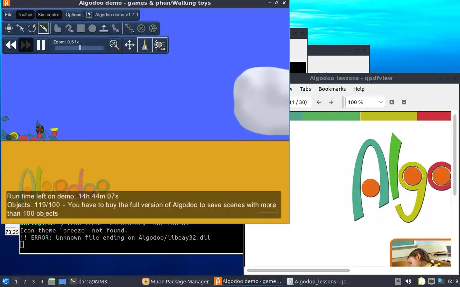This screenshot has height=287, width=460.
Task: Go to previous page in qpdfview
Action: coord(319,102)
